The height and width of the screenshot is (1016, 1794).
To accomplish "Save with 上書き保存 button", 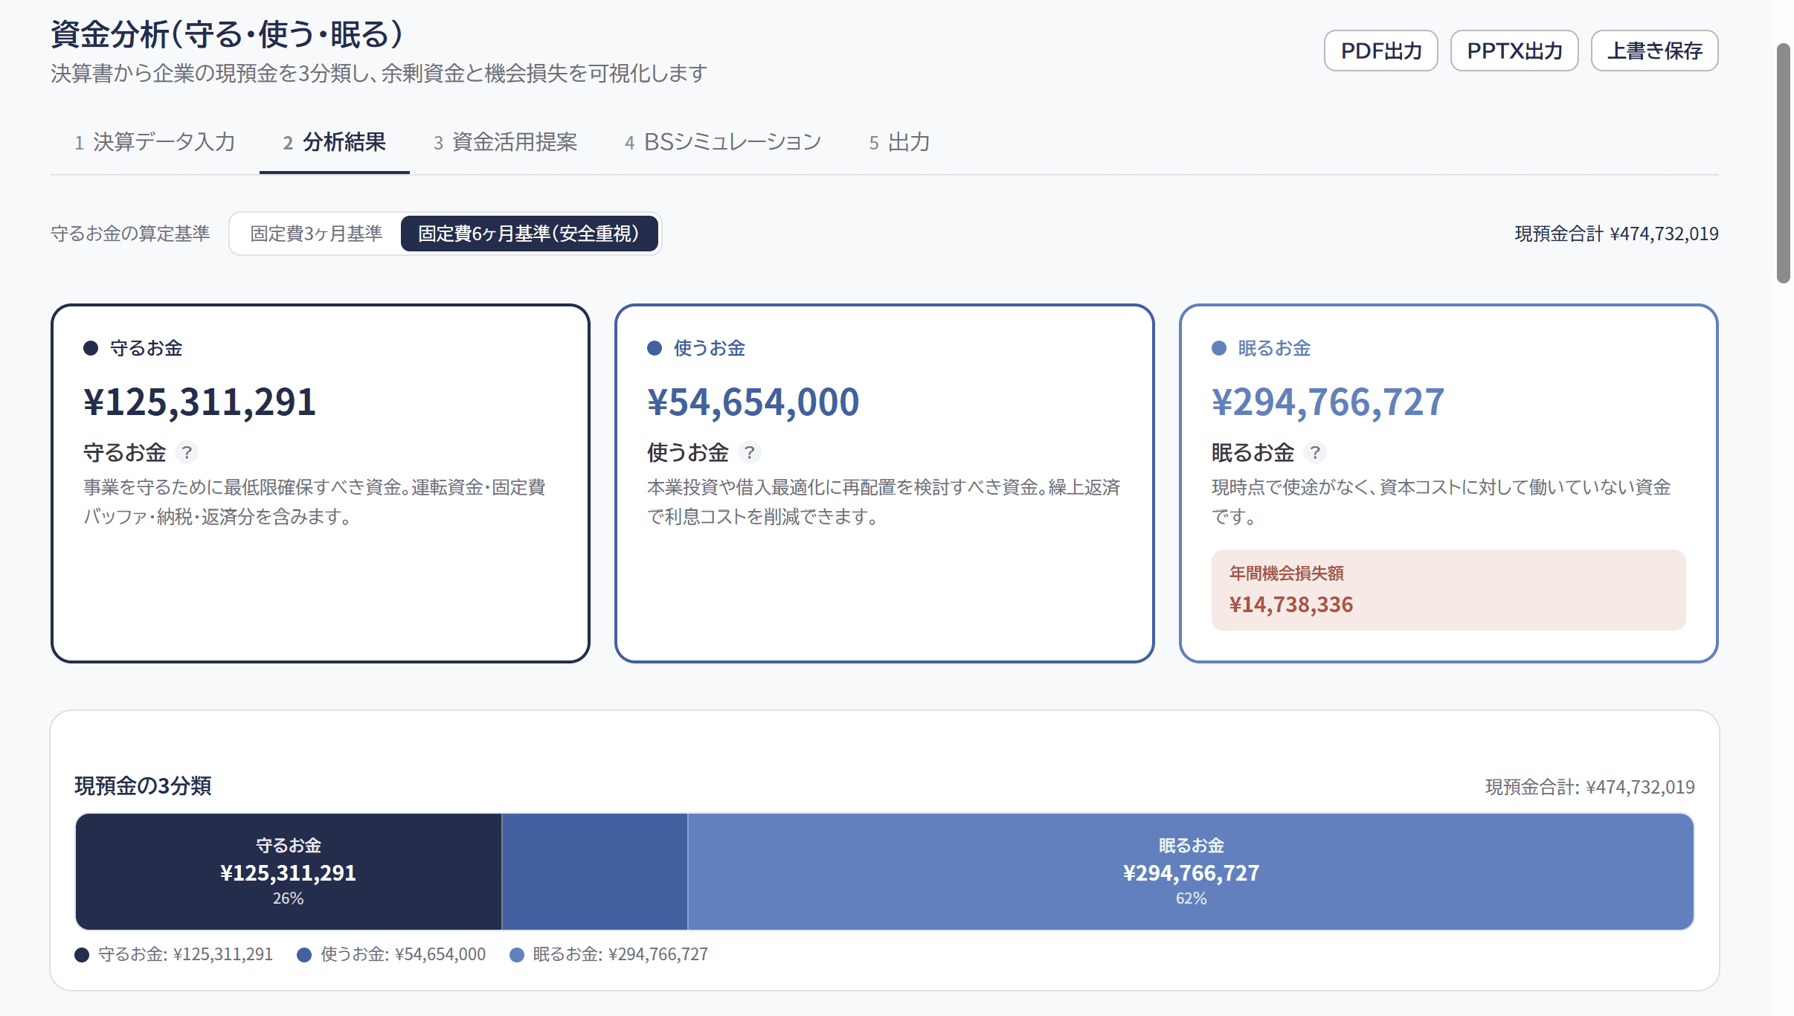I will (x=1654, y=51).
